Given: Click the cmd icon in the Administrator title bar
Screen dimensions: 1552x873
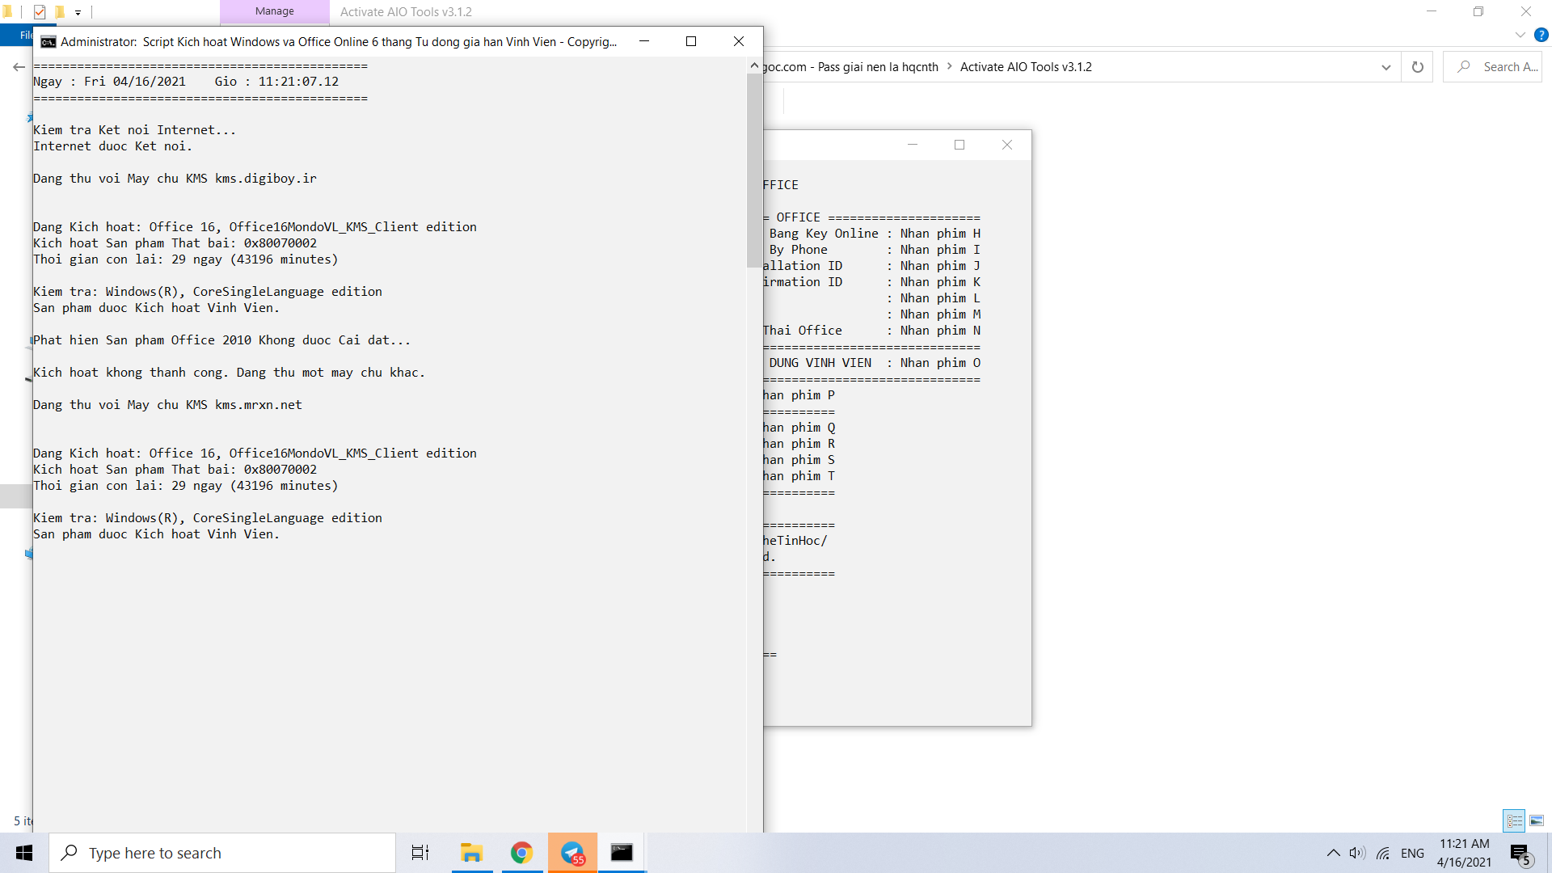Looking at the screenshot, I should (48, 42).
